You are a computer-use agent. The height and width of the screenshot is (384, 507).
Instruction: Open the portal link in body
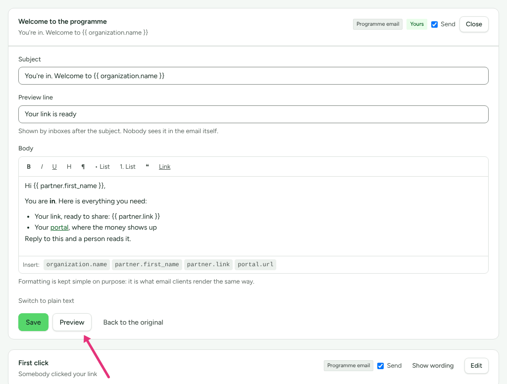(59, 228)
